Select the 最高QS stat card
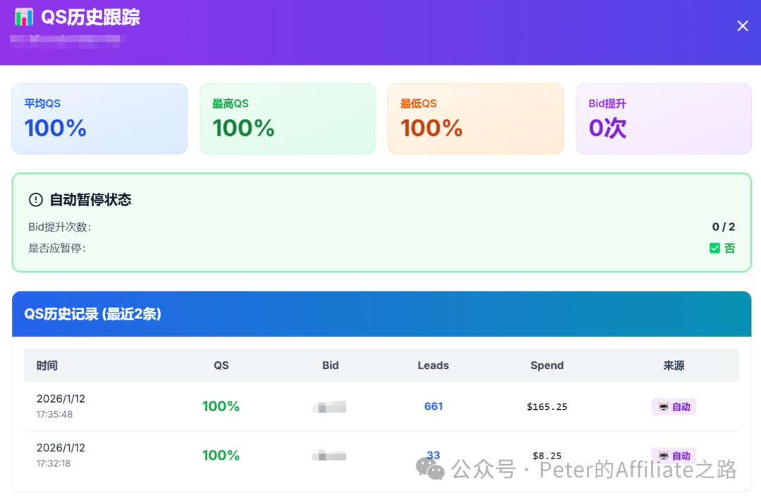The width and height of the screenshot is (761, 500). coord(287,118)
